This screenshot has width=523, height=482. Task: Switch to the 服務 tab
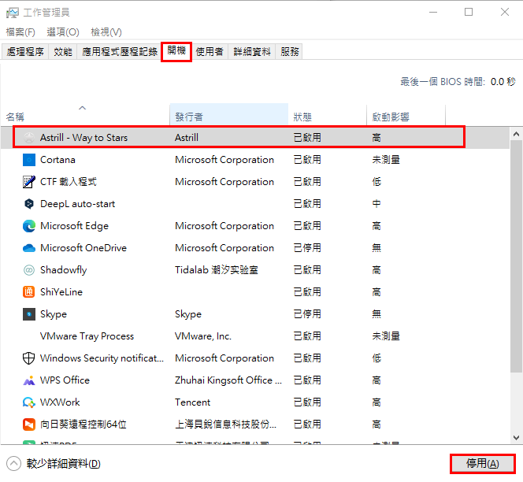290,52
